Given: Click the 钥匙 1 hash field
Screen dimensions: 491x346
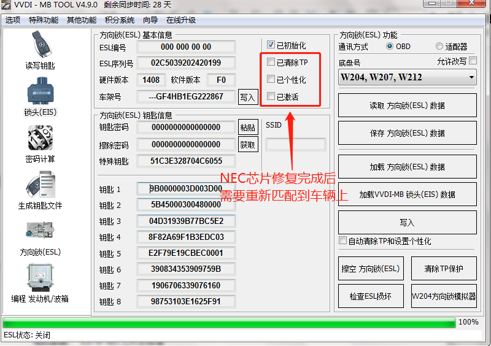Looking at the screenshot, I should point(186,188).
